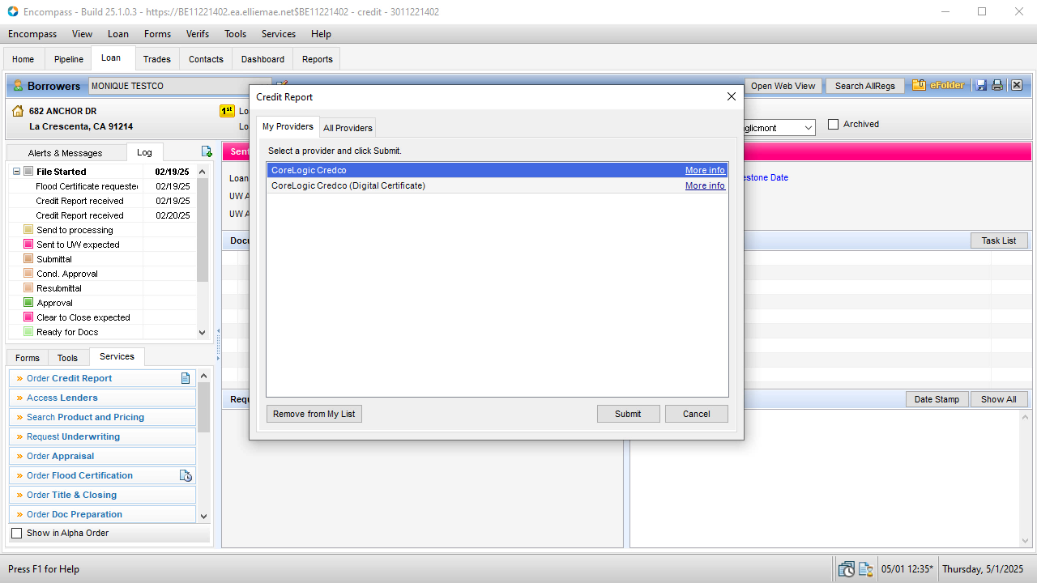Click the Submit button

(x=628, y=414)
